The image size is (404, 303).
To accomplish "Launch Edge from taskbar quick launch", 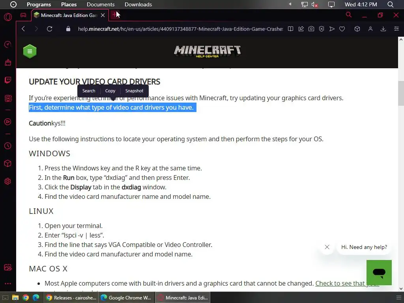I will point(36,297).
